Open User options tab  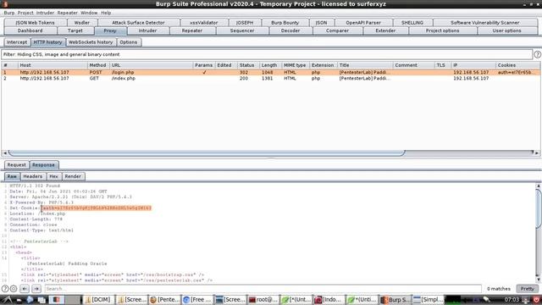[x=506, y=30]
